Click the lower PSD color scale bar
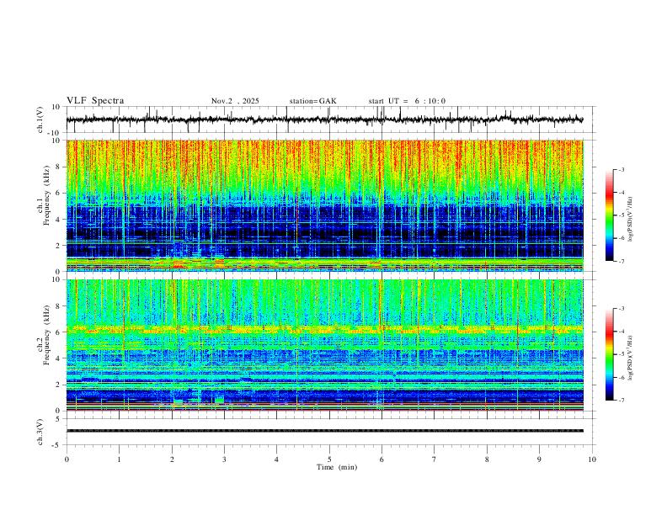Screen dimensions: 667x515 [609, 354]
